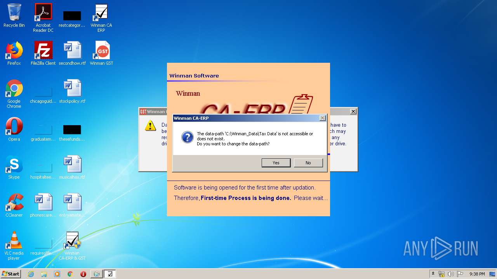Click No in the Winman CA-ERP dialog
This screenshot has width=497, height=279.
click(308, 163)
